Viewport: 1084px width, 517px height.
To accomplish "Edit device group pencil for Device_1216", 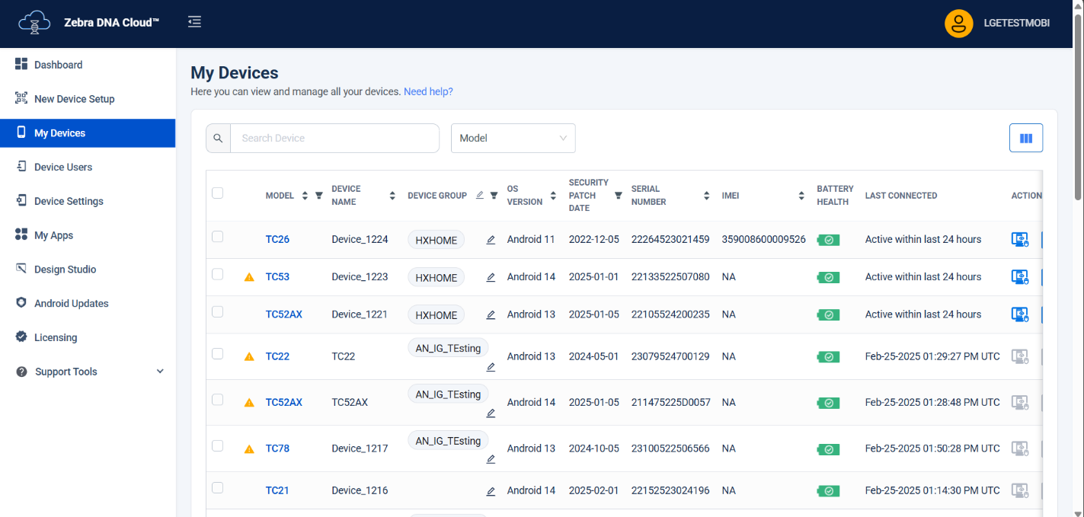I will [491, 491].
